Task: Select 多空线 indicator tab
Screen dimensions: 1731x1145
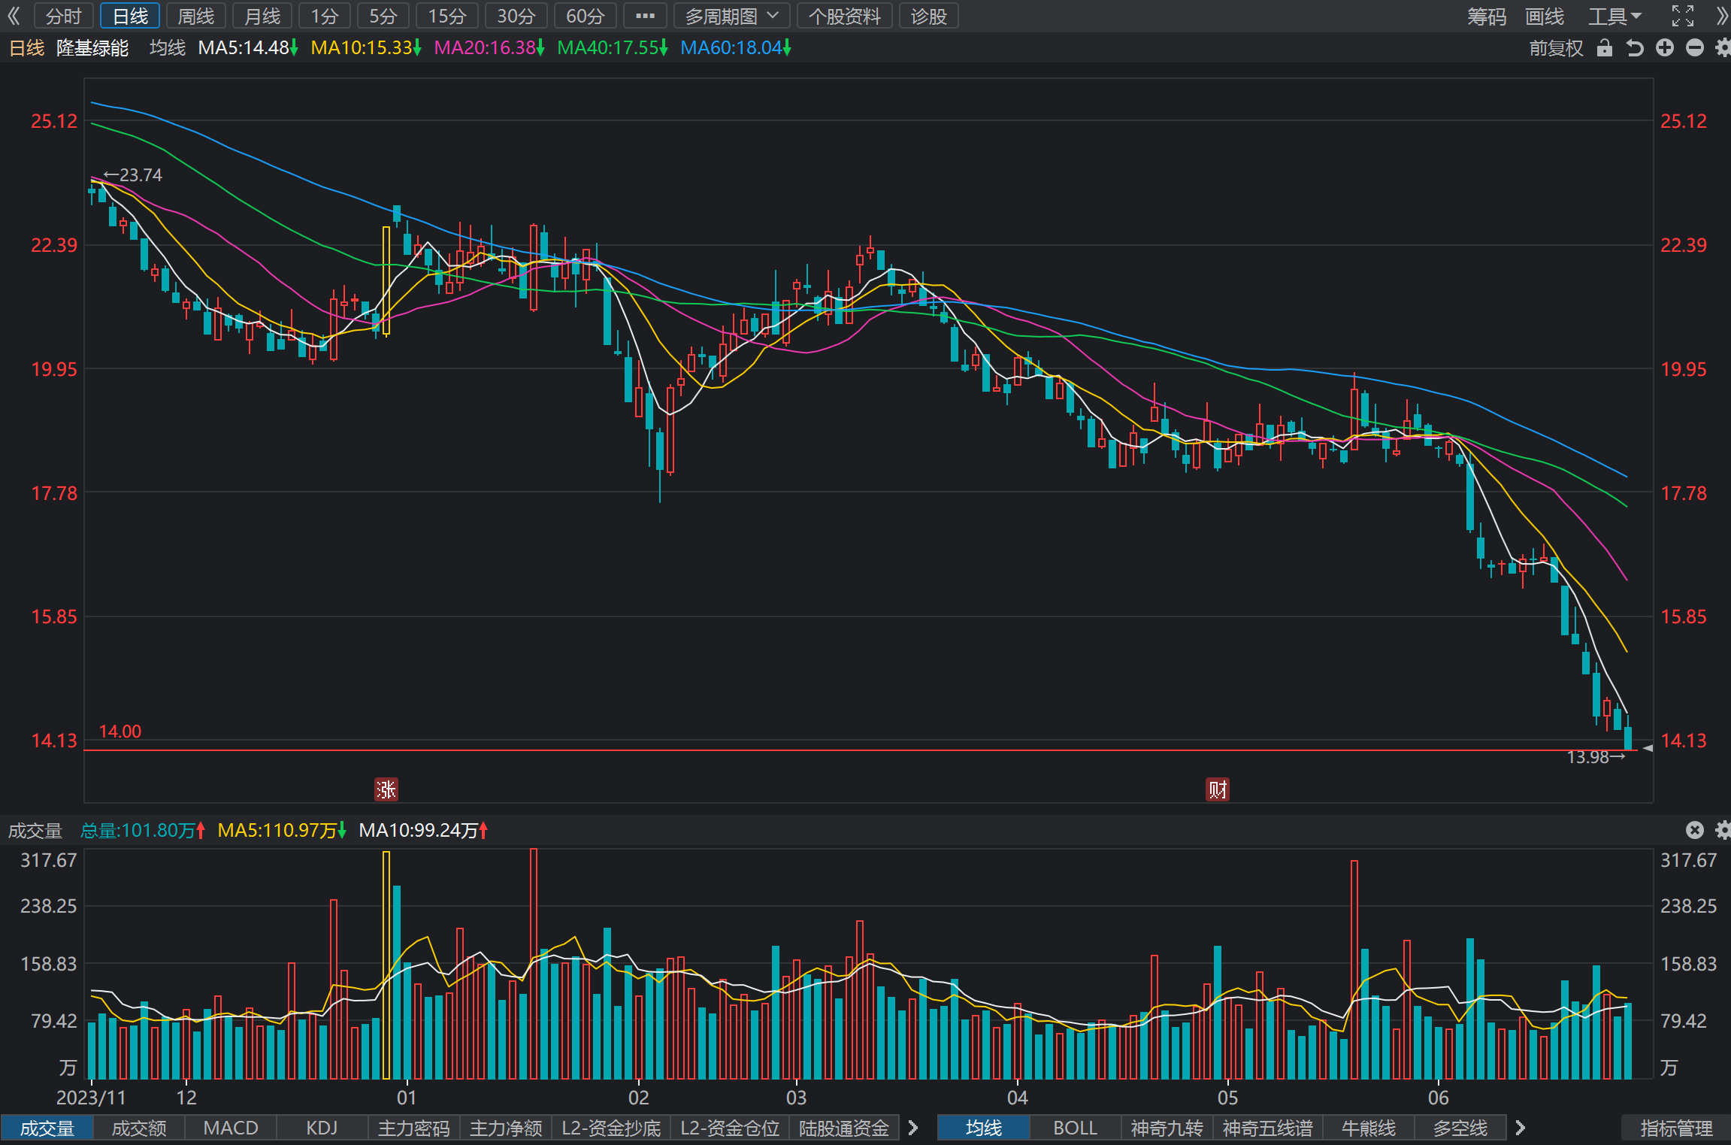Action: (x=1460, y=1128)
